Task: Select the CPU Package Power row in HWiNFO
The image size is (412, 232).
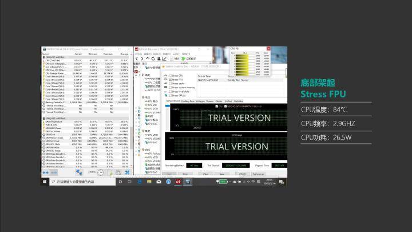Action: pos(86,73)
